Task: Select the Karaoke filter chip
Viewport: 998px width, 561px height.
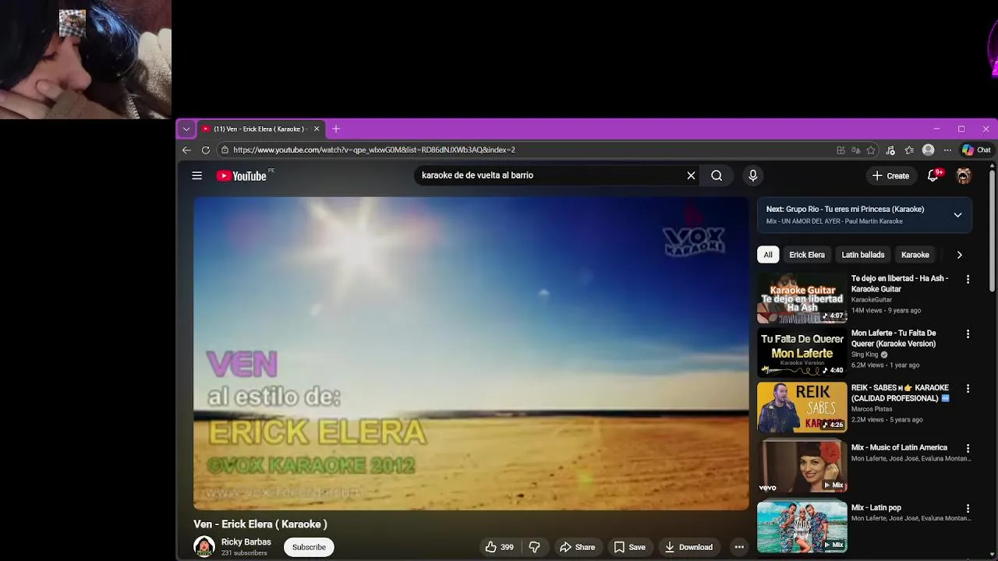Action: [915, 255]
